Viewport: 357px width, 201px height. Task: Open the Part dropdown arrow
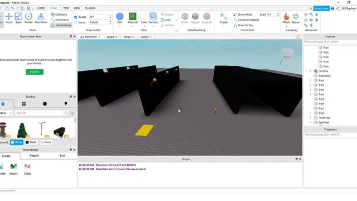[x=120, y=26]
